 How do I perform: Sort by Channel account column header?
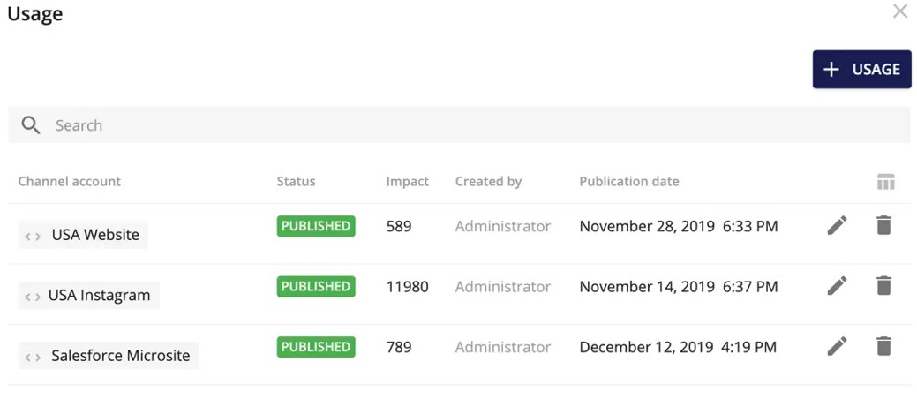point(69,181)
